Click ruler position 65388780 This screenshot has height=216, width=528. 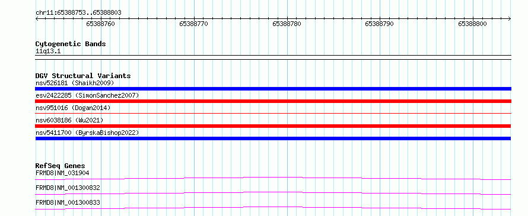coord(287,24)
